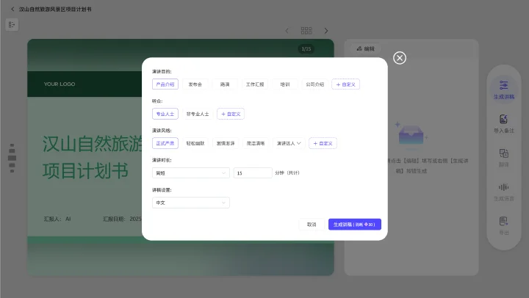Select 公司介绍 purpose option
This screenshot has height=298, width=529.
pos(314,84)
